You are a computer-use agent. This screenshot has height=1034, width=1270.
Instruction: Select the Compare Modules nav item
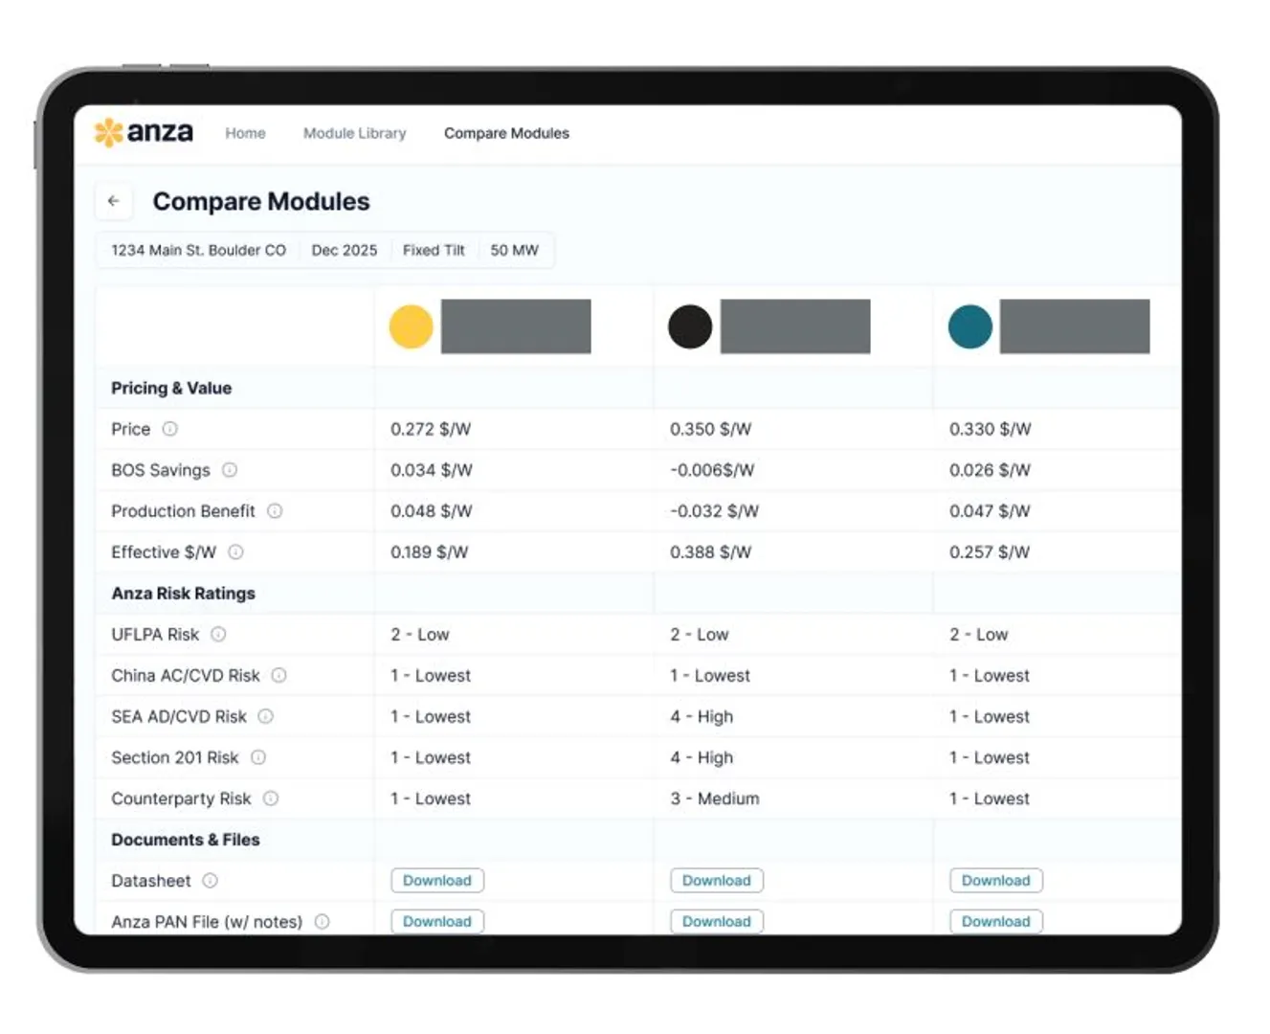[x=506, y=133]
